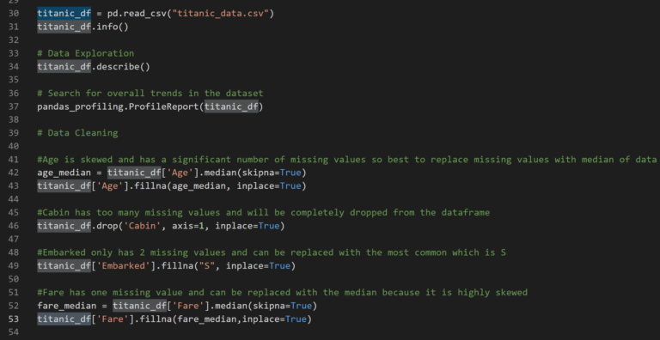Click the info() call on line 31
Screen dimensions: 660x340
pos(113,27)
